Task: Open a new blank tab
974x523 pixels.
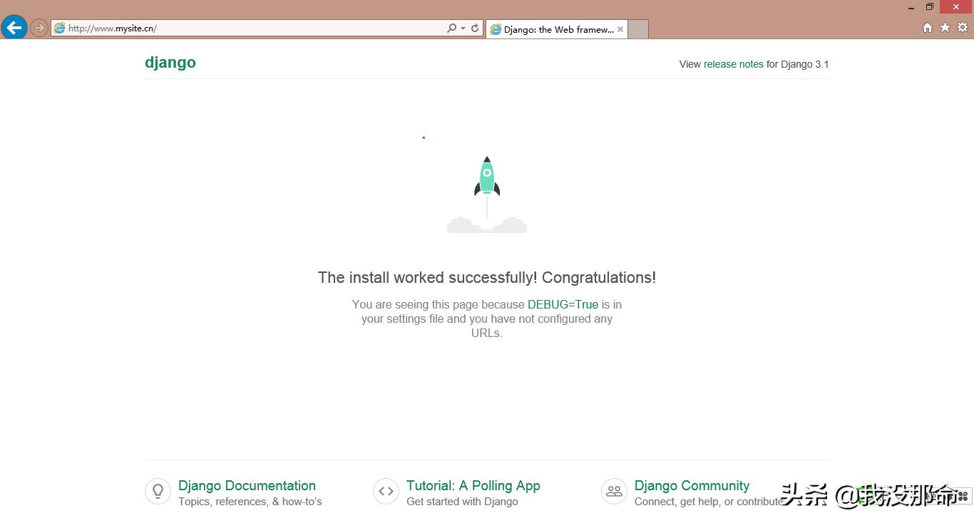Action: pos(638,29)
